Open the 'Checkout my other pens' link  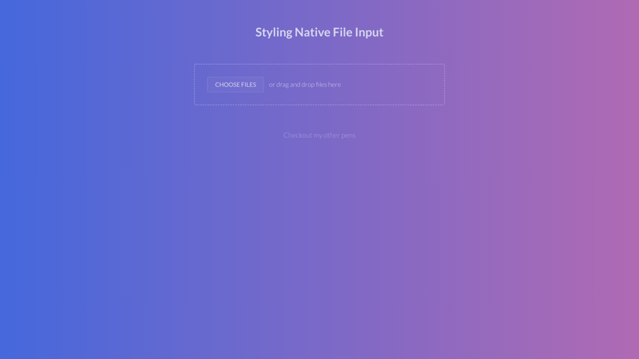[x=319, y=135]
